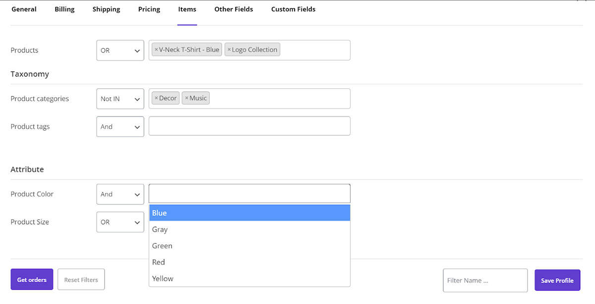This screenshot has height=304, width=595.
Task: Focus the Filter Name input field
Action: tap(485, 281)
